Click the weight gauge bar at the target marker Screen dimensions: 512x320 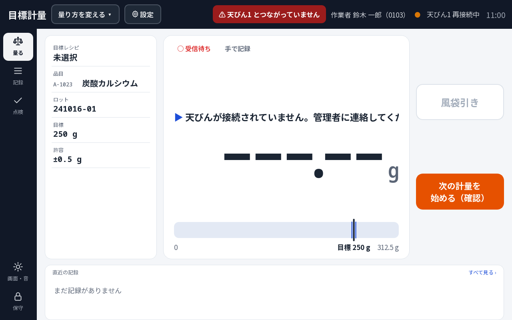point(354,230)
